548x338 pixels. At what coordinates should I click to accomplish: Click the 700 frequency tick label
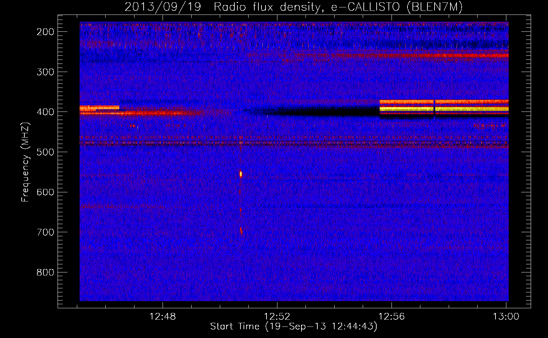coord(45,232)
